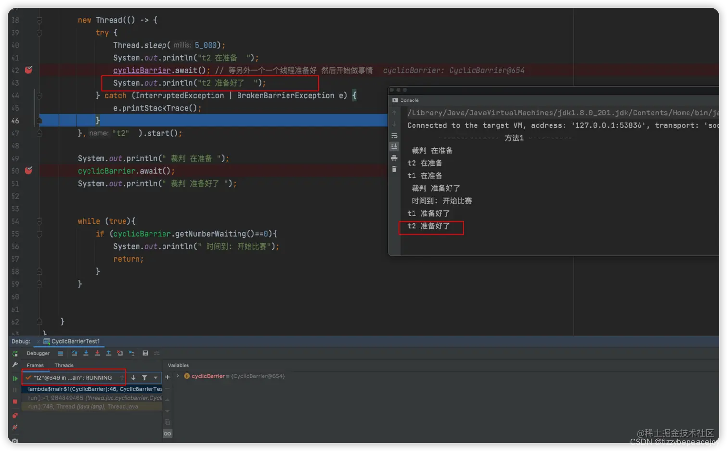Collapse the lambda fold marker at line 38
The image size is (727, 451).
click(39, 20)
